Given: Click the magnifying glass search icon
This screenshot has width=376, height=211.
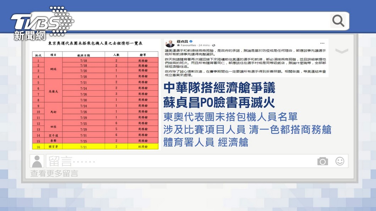Looking at the screenshot, I should click(338, 21).
